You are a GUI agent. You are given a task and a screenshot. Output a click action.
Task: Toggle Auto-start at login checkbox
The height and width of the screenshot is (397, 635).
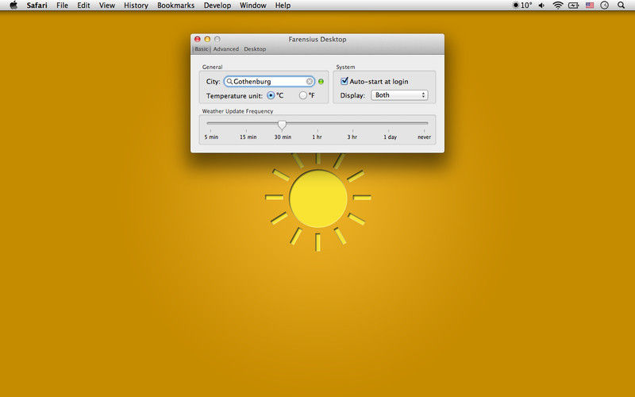344,81
